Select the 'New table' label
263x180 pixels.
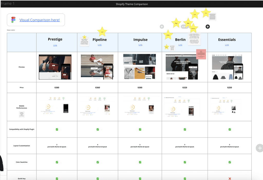(11, 30)
